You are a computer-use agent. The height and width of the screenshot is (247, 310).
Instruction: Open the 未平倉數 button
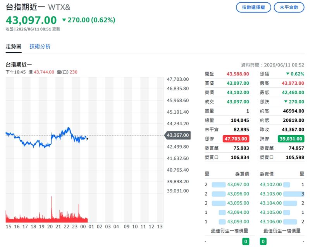(x=289, y=7)
